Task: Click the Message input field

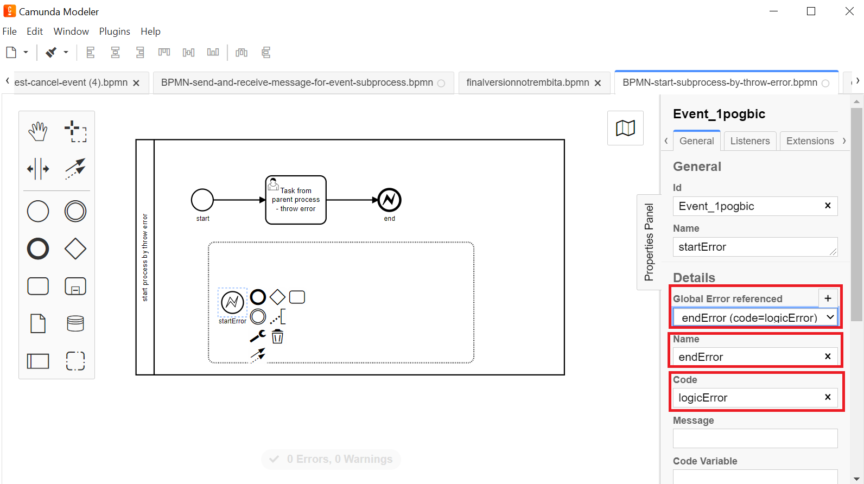Action: [x=755, y=438]
